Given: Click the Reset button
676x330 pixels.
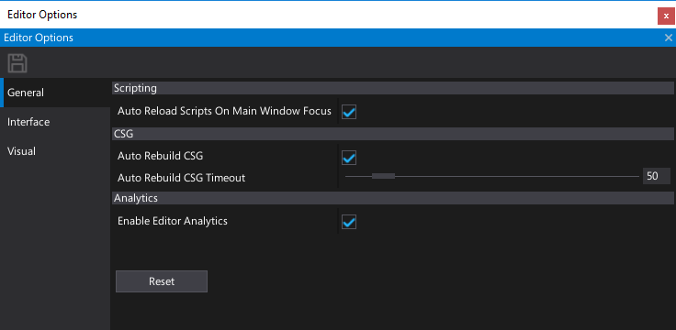Looking at the screenshot, I should (162, 281).
